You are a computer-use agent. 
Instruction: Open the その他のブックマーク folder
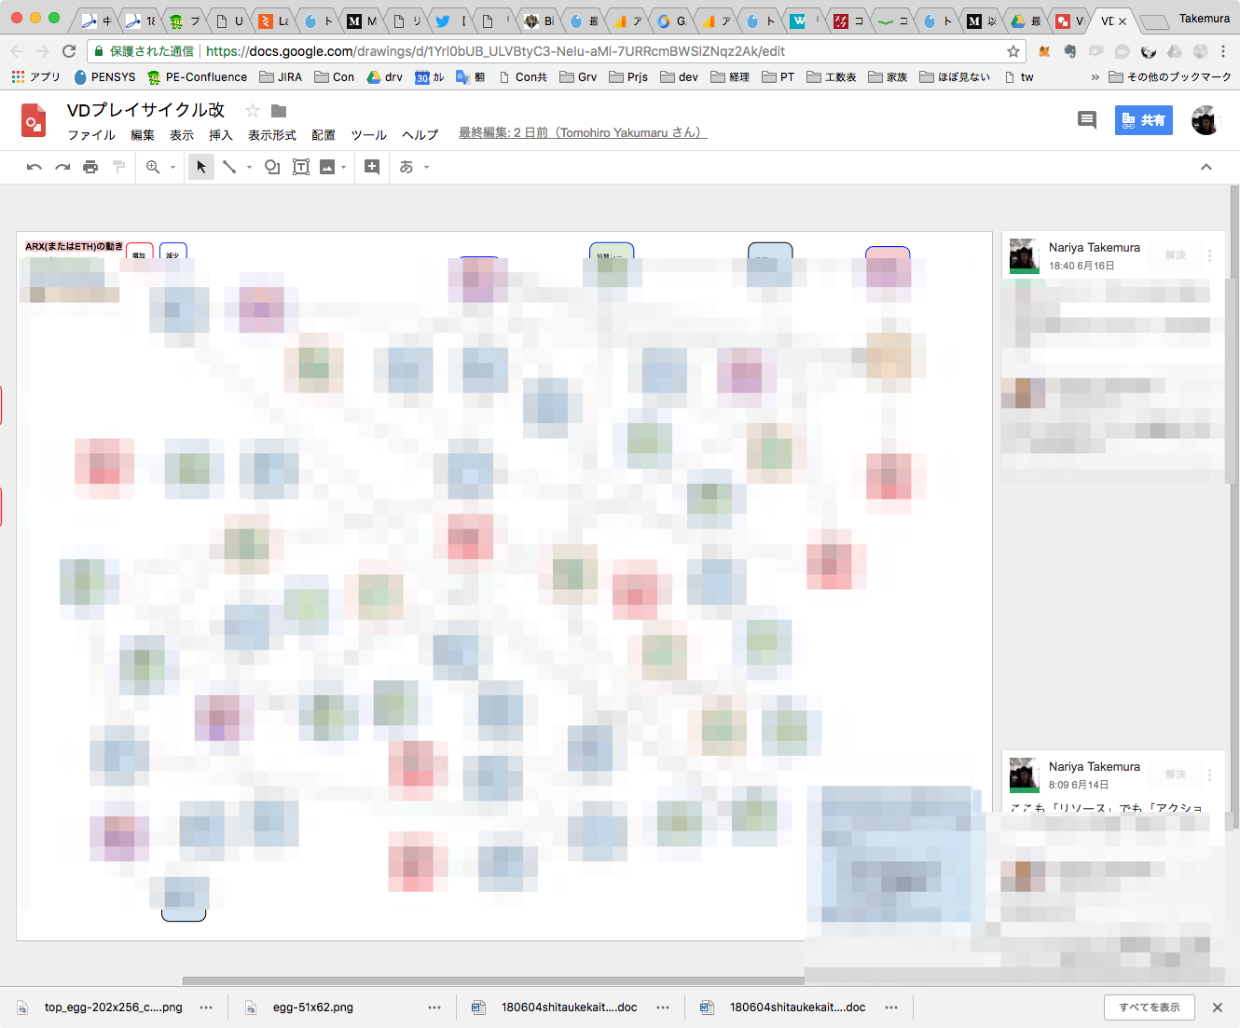point(1170,77)
